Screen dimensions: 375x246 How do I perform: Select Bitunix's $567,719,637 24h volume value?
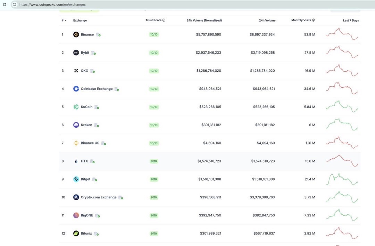(x=264, y=233)
